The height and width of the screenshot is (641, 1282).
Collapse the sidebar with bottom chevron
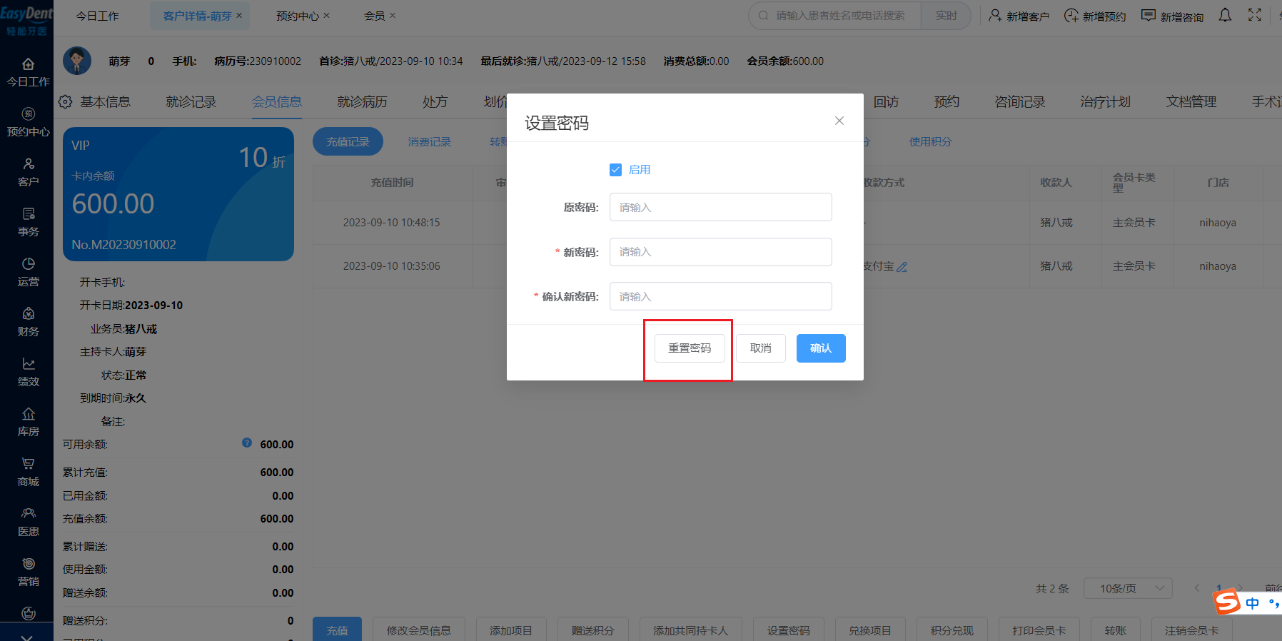pos(26,636)
